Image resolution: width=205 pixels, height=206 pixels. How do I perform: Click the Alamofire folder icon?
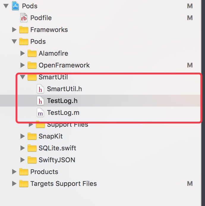click(32, 53)
